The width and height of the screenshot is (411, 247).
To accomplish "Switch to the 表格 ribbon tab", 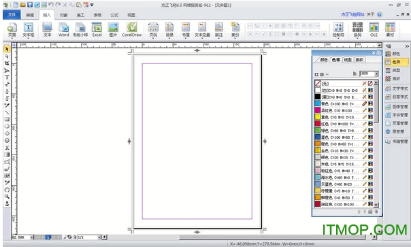I will point(97,15).
